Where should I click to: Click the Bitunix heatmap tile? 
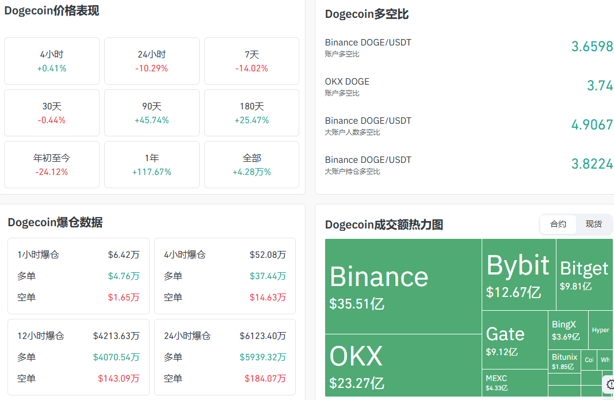565,361
